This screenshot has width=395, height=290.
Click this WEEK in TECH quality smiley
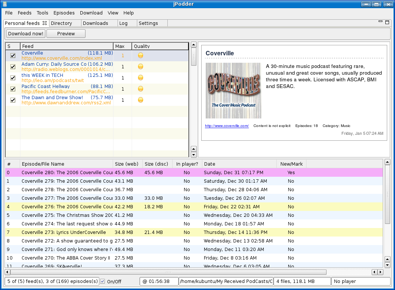pyautogui.click(x=141, y=78)
